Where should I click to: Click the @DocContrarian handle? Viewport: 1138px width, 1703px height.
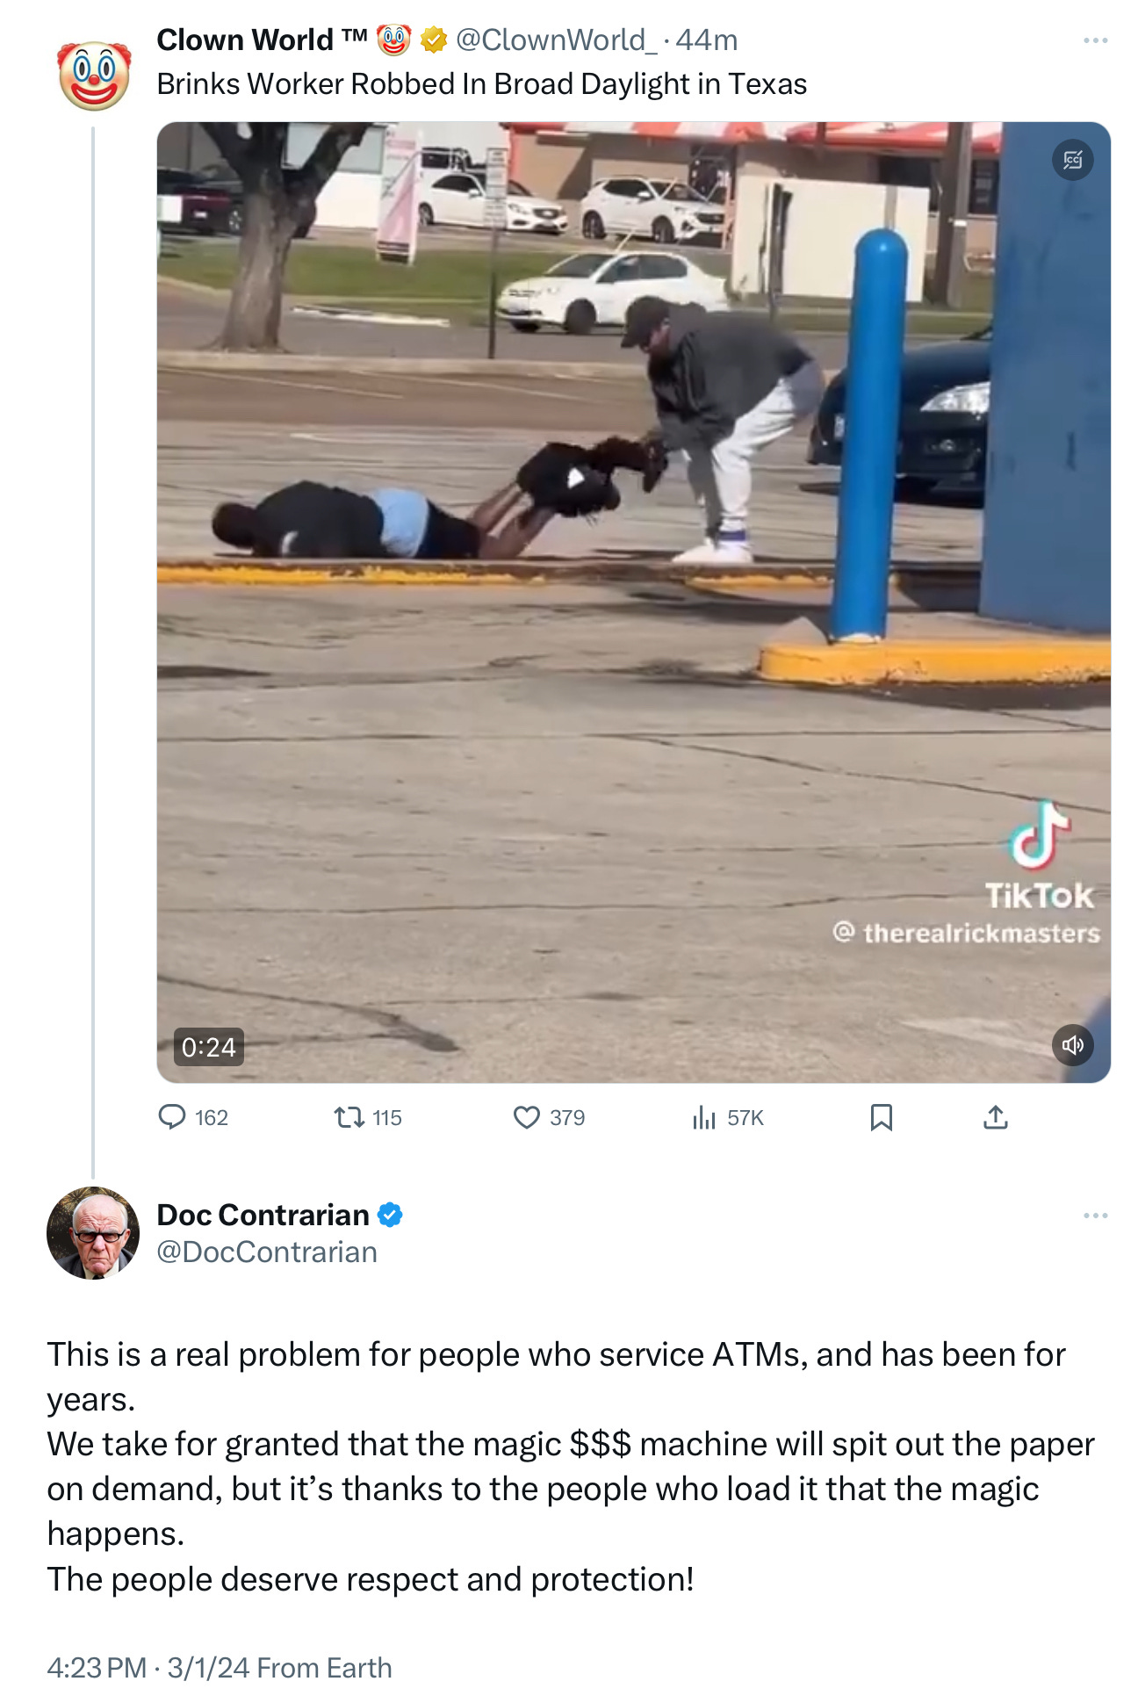267,1252
